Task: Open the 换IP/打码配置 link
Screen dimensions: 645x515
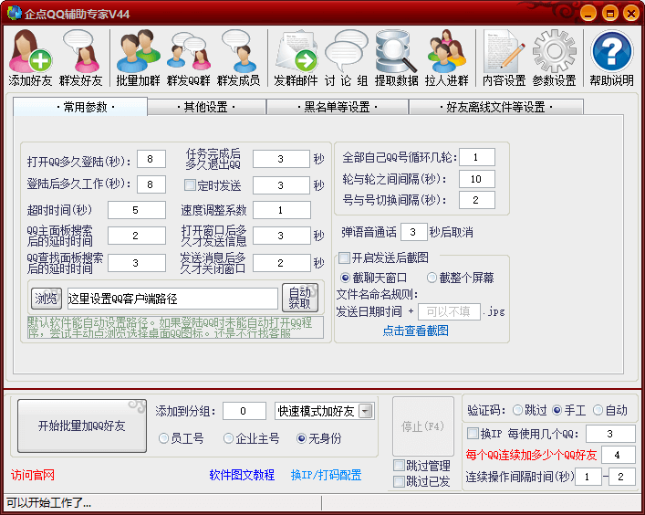Action: pos(326,475)
